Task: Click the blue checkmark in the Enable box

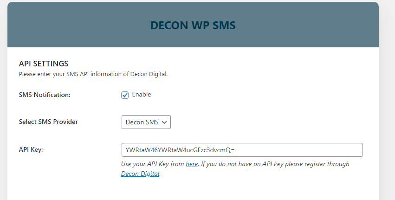Action: (x=125, y=95)
